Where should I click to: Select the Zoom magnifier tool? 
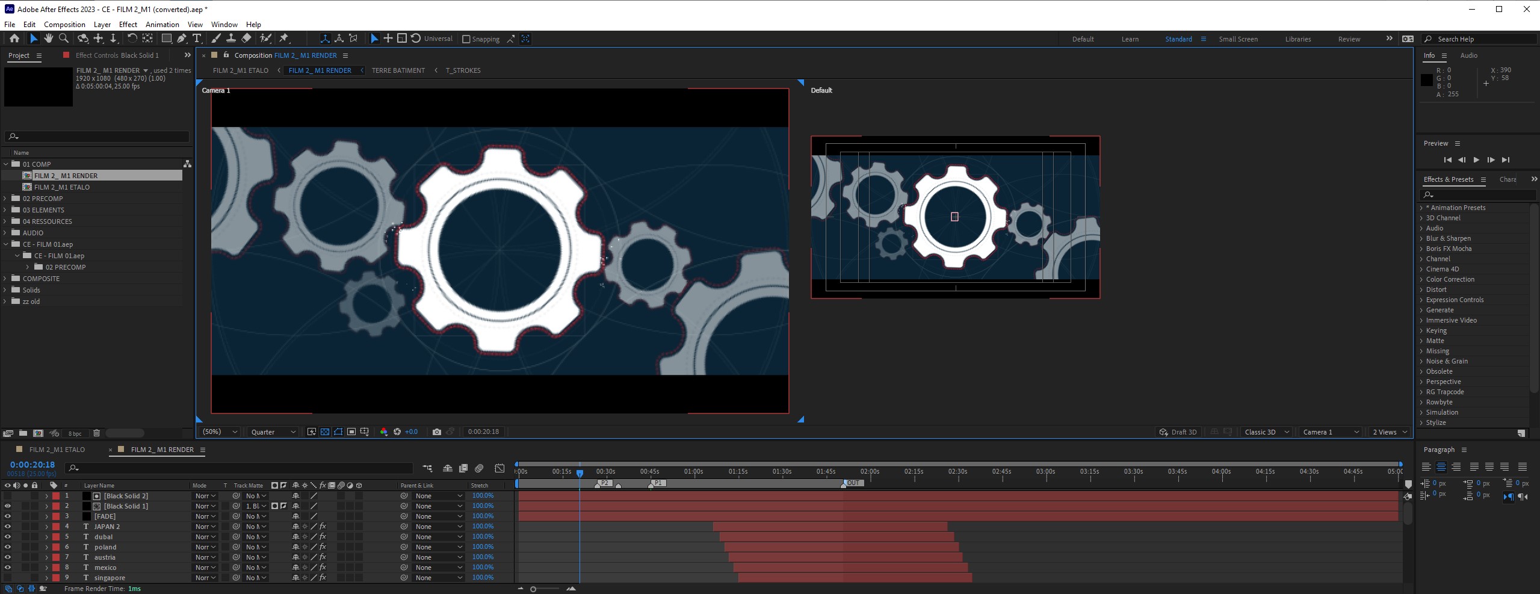64,39
